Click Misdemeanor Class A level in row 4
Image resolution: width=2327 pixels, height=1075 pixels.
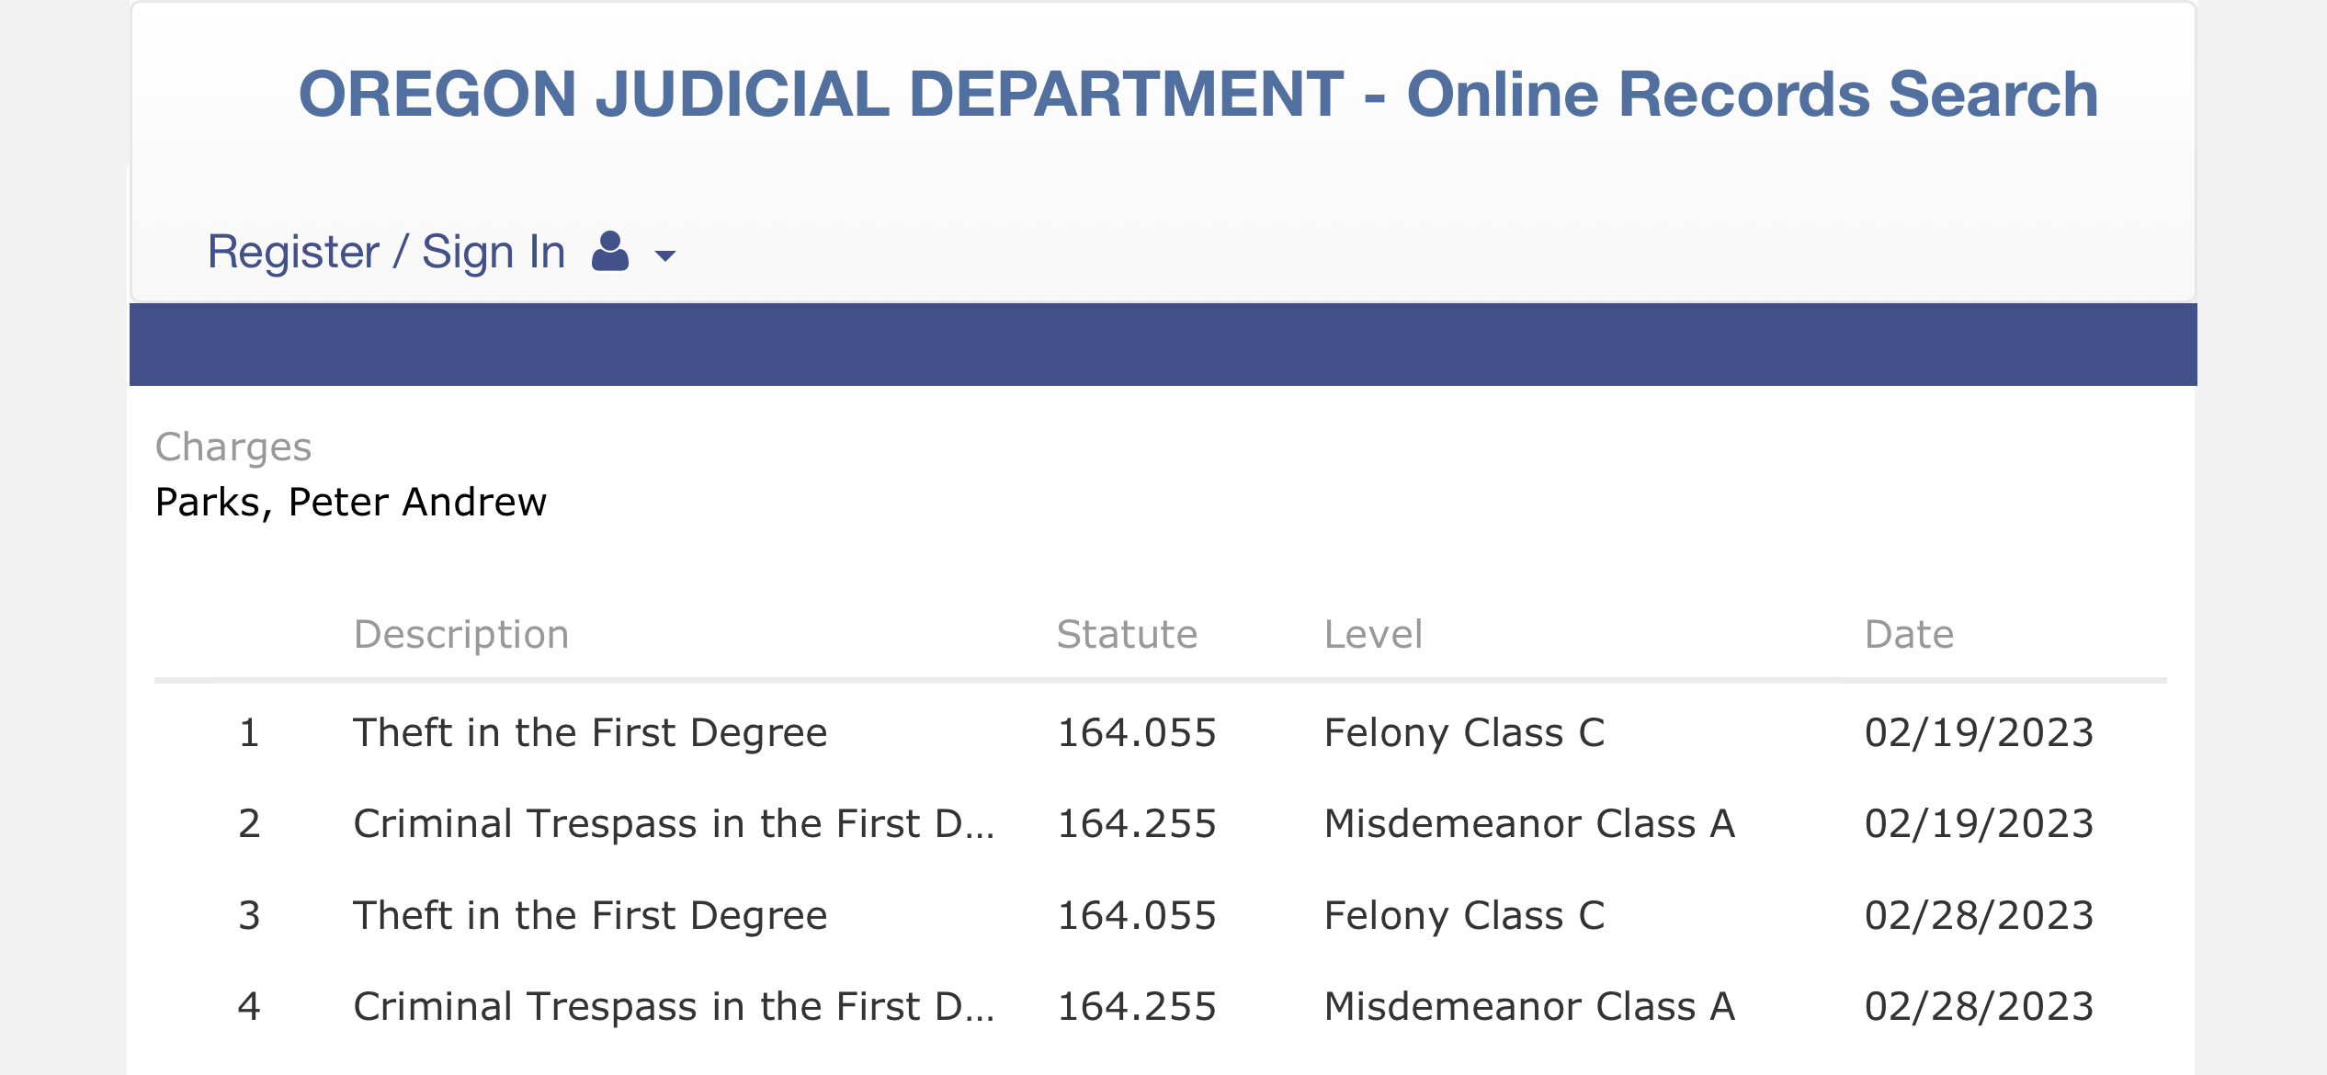[x=1529, y=1007]
